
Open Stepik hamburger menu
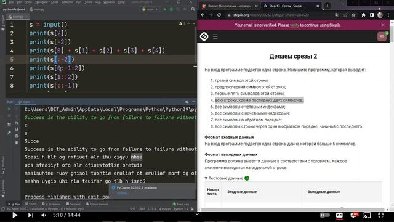(215, 36)
